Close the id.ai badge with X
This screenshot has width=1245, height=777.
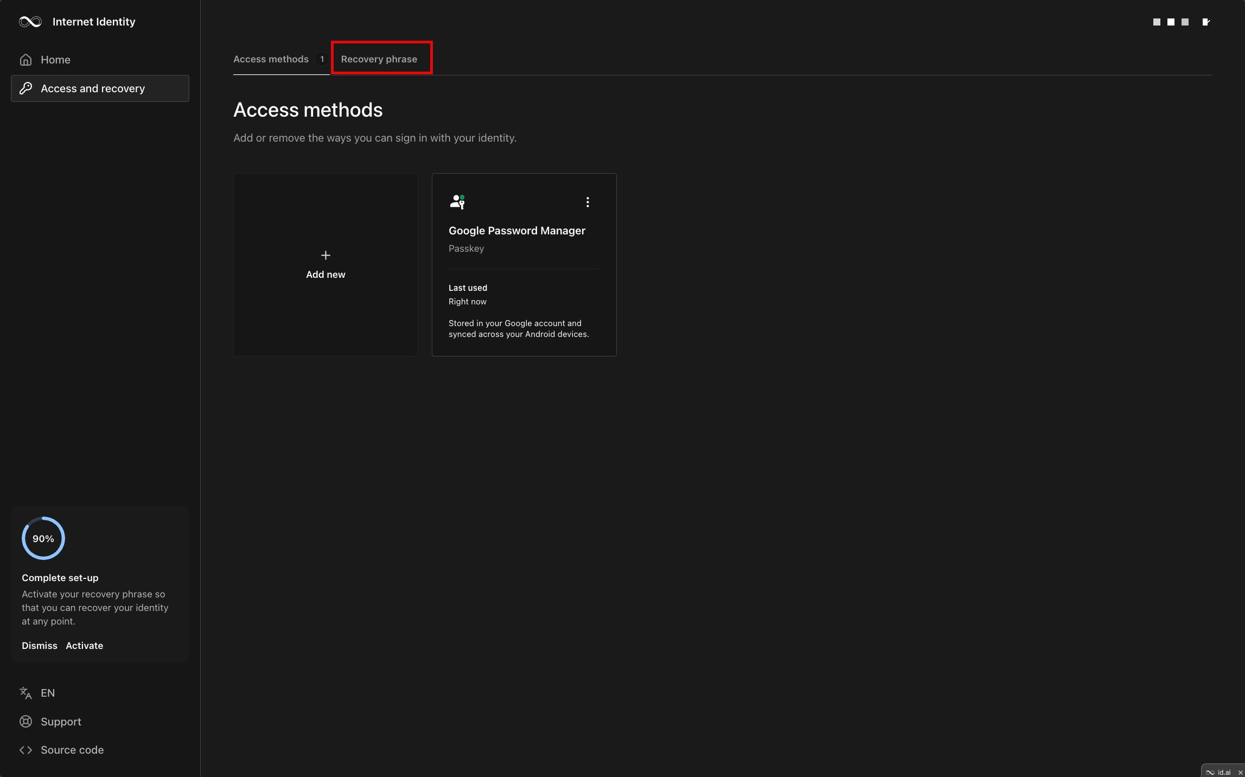coord(1240,773)
